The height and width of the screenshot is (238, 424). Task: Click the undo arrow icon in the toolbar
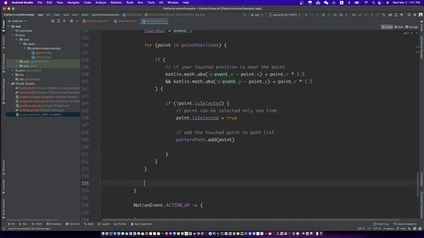(x=383, y=15)
